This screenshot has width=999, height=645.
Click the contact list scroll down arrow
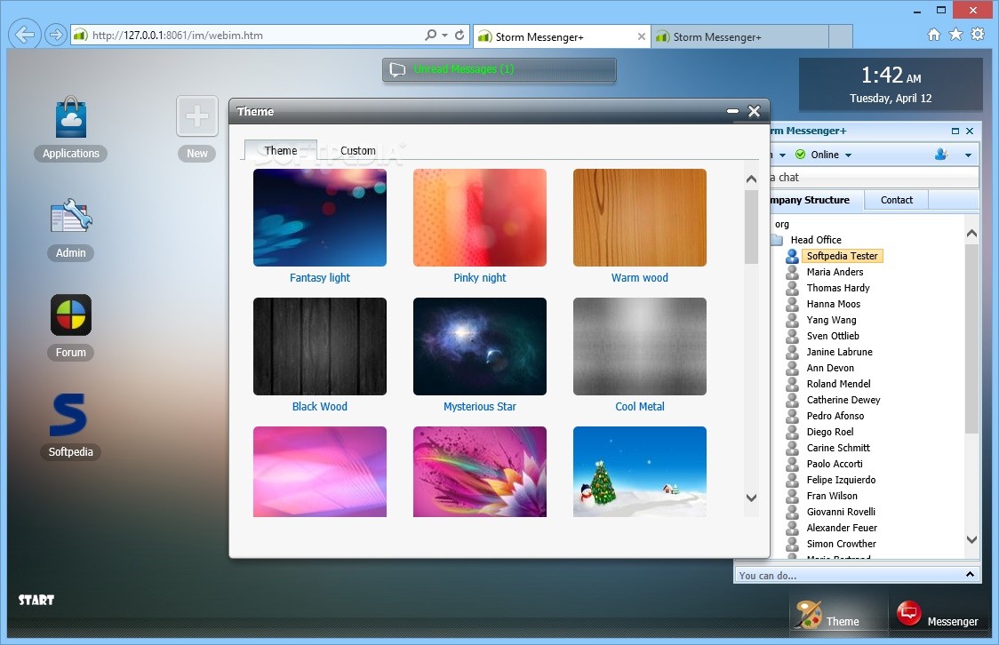(971, 539)
